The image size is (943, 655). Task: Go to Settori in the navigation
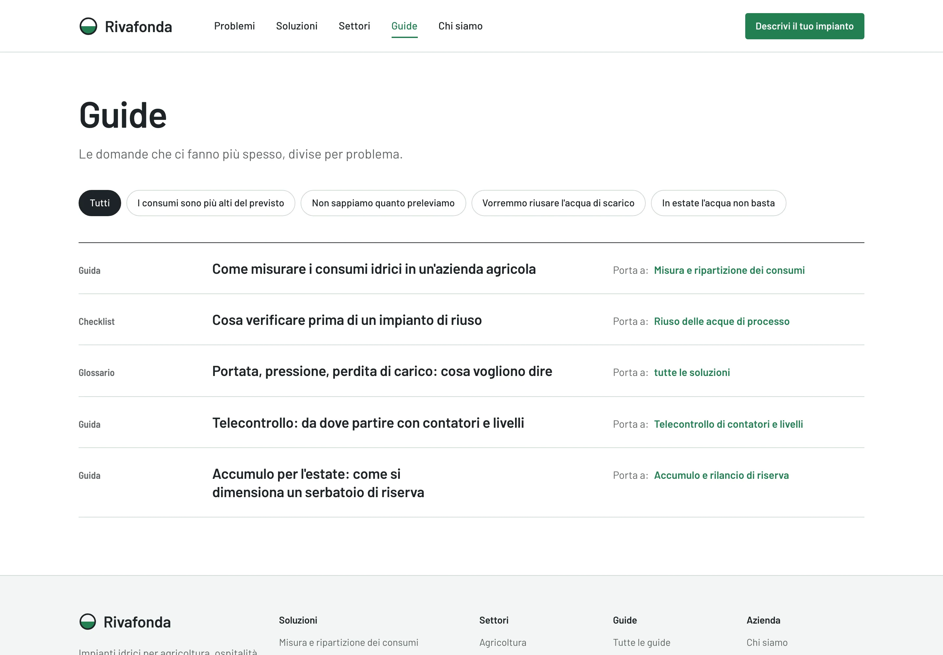(x=354, y=26)
